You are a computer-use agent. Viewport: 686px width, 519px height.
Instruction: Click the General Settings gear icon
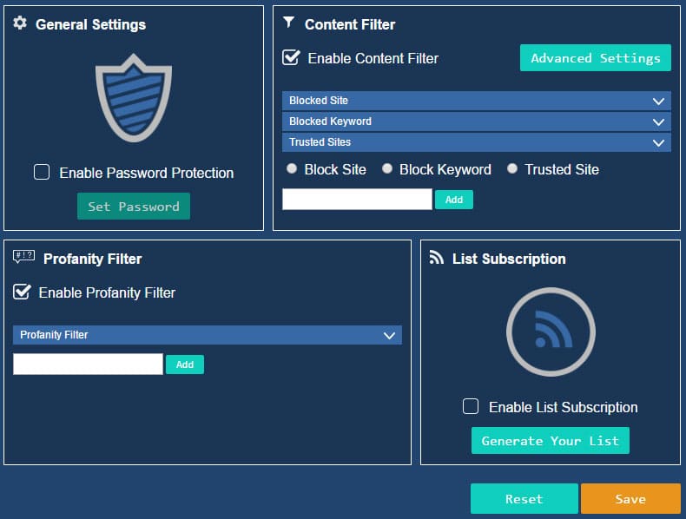[x=20, y=23]
